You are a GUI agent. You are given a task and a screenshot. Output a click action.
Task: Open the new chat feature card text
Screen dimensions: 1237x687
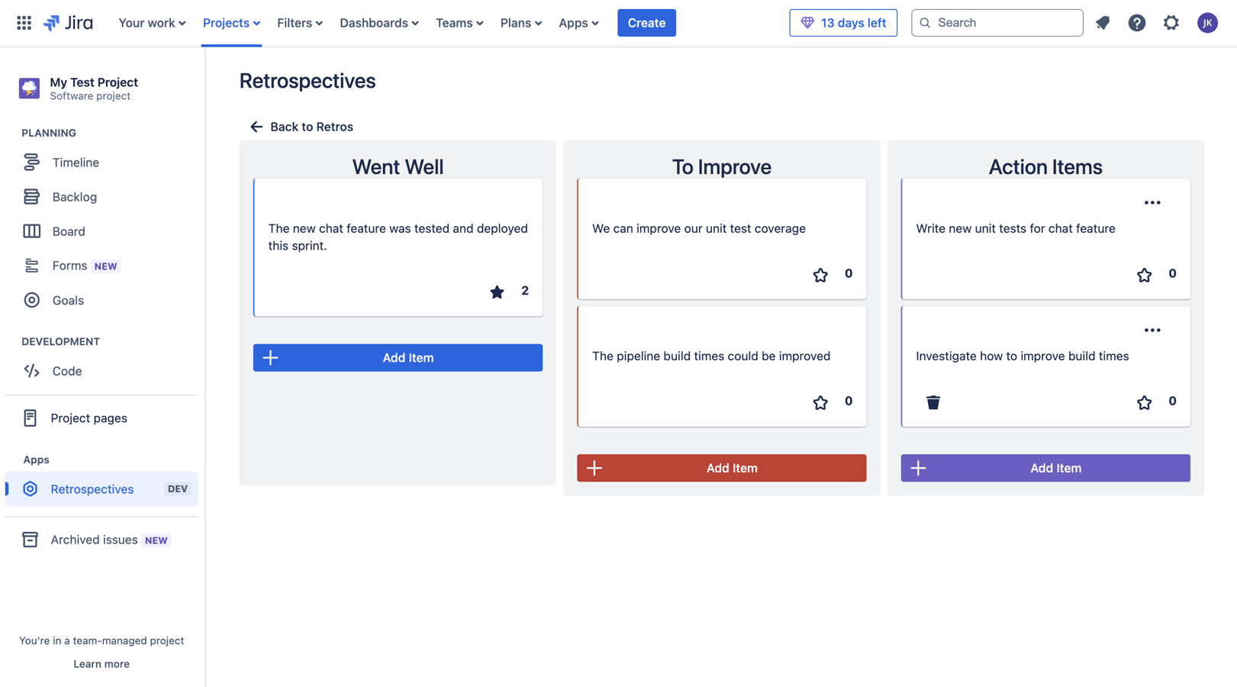click(x=398, y=237)
